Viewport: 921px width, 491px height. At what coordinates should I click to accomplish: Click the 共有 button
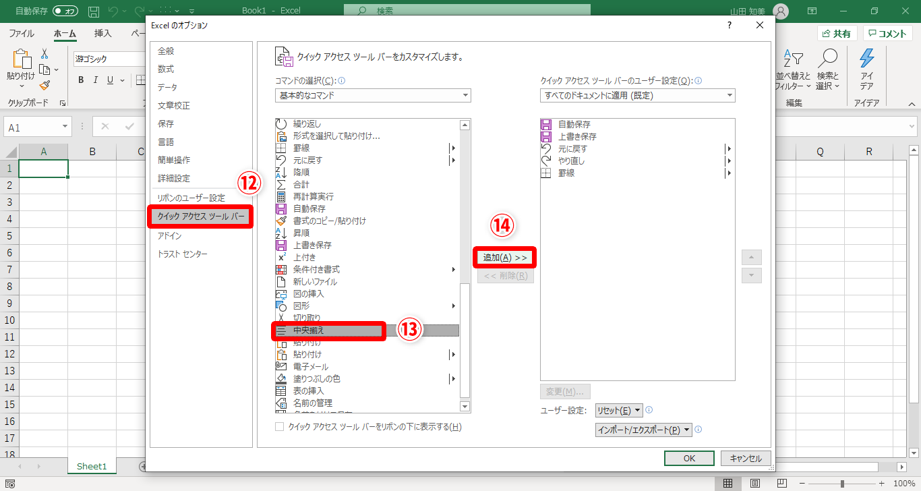(837, 34)
